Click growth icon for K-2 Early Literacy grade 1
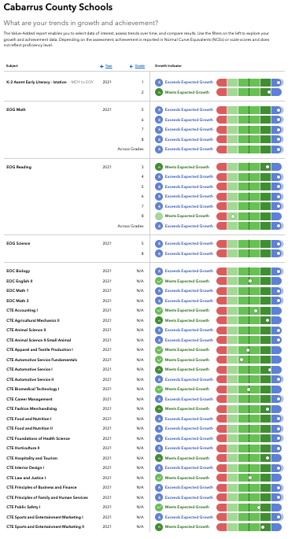Viewport: 299px width, 539px height. (159, 83)
